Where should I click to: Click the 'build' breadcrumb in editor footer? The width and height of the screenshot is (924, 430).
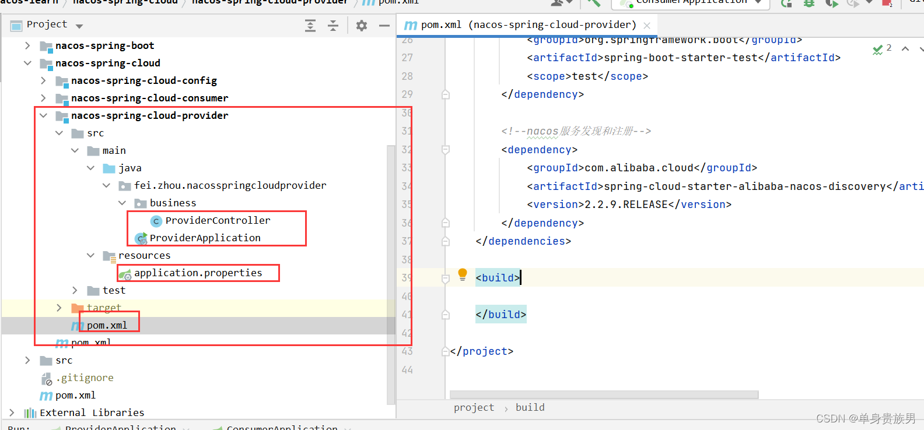click(530, 407)
